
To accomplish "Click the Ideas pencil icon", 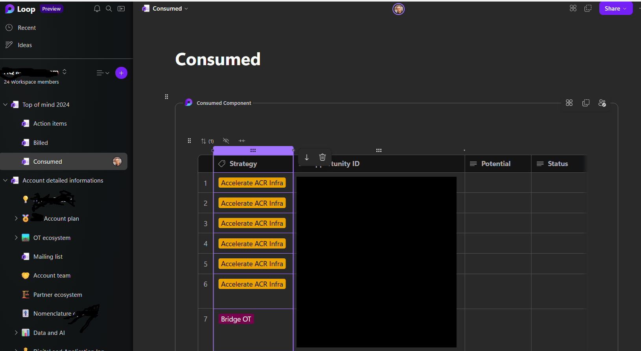I will click(9, 45).
